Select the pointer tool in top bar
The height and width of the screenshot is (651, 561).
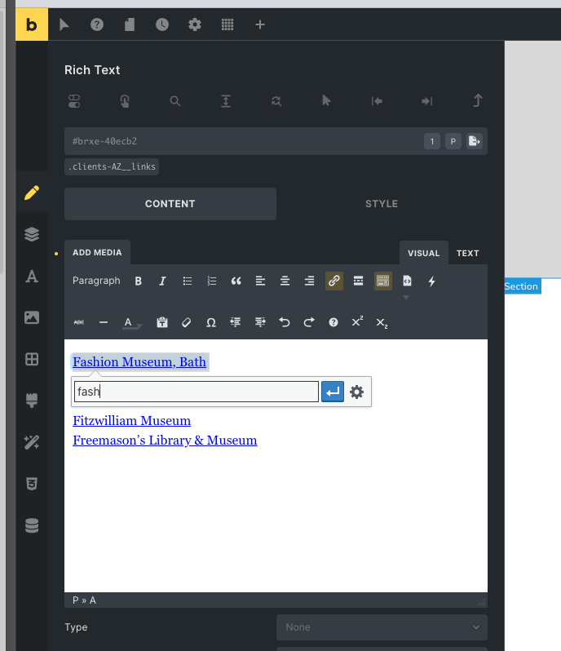click(64, 24)
